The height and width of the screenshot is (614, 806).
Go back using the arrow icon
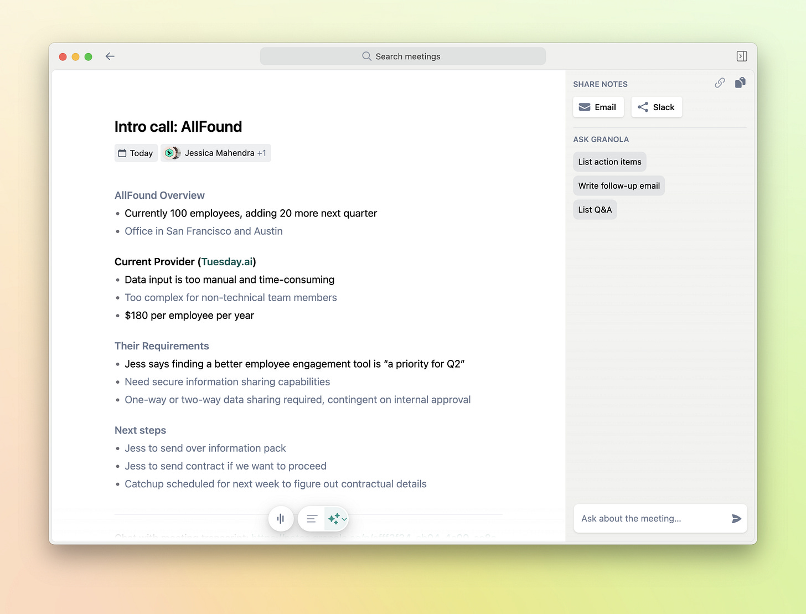tap(110, 56)
